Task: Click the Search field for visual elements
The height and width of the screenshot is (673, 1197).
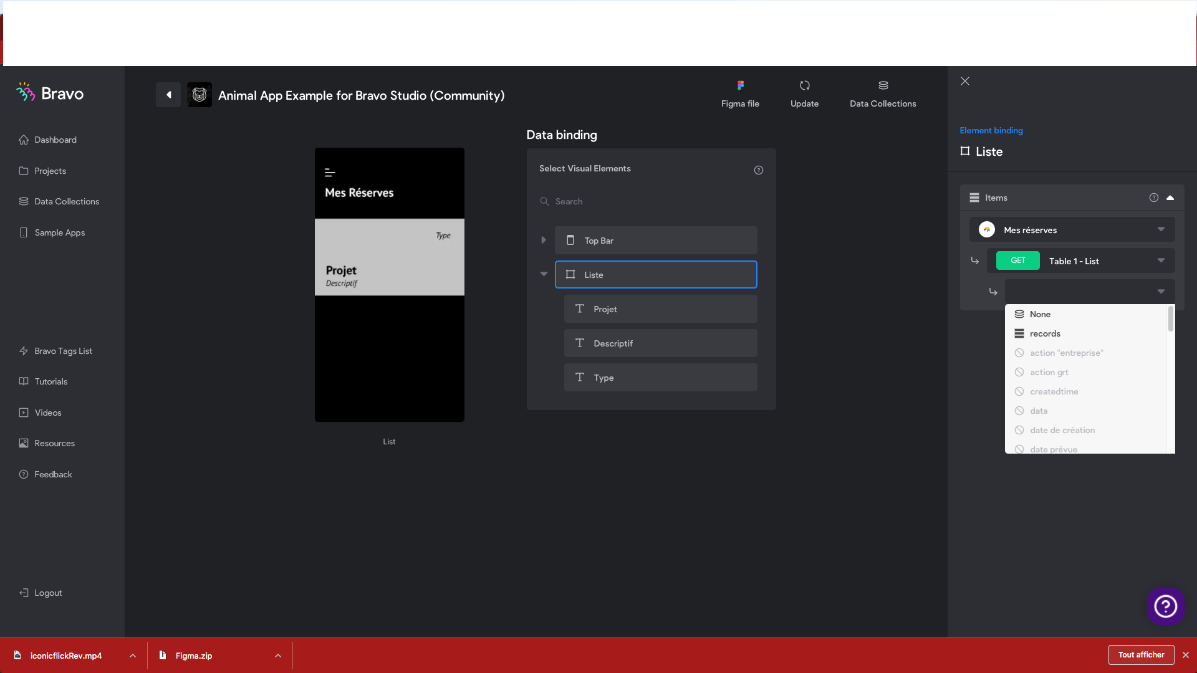Action: click(x=651, y=201)
